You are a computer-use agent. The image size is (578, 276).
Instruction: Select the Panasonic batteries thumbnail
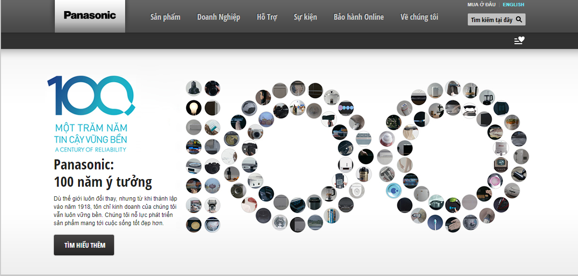[x=331, y=215]
